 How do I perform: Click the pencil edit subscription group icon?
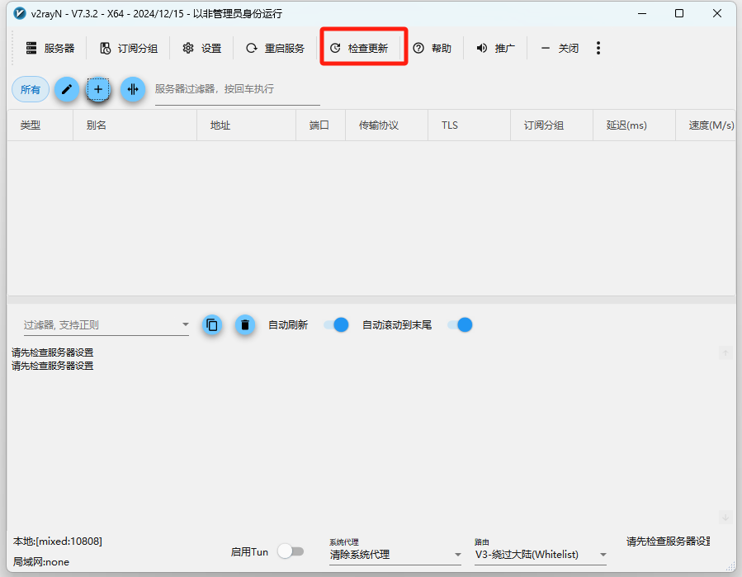click(67, 89)
